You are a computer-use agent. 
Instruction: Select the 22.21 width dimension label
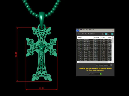[x=42, y=88]
